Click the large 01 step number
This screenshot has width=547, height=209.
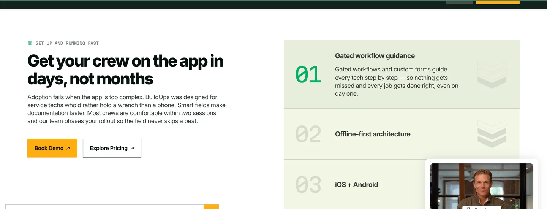(308, 75)
